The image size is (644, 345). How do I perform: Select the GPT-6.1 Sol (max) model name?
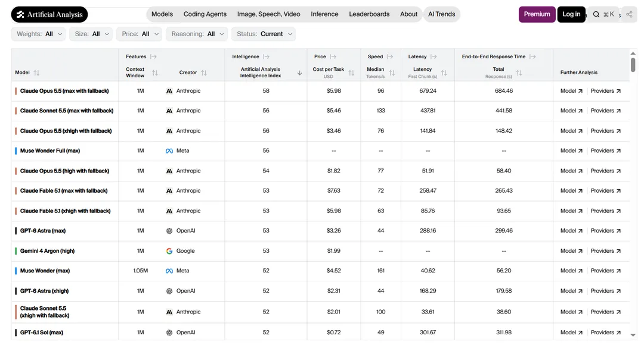coord(42,333)
